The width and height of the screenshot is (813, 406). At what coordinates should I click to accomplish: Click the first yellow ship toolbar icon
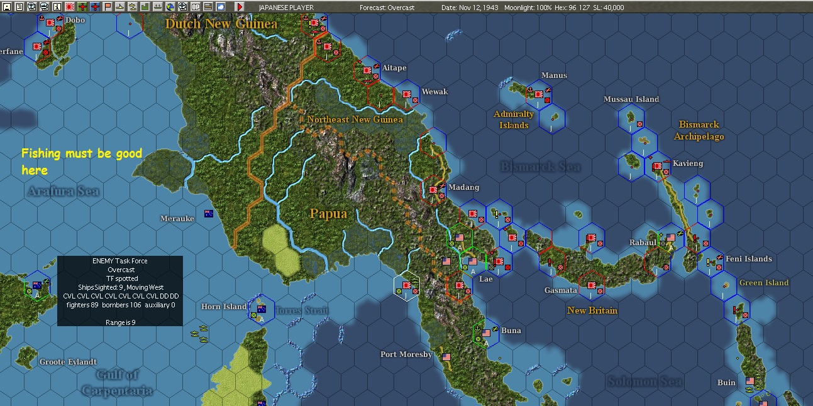120,7
